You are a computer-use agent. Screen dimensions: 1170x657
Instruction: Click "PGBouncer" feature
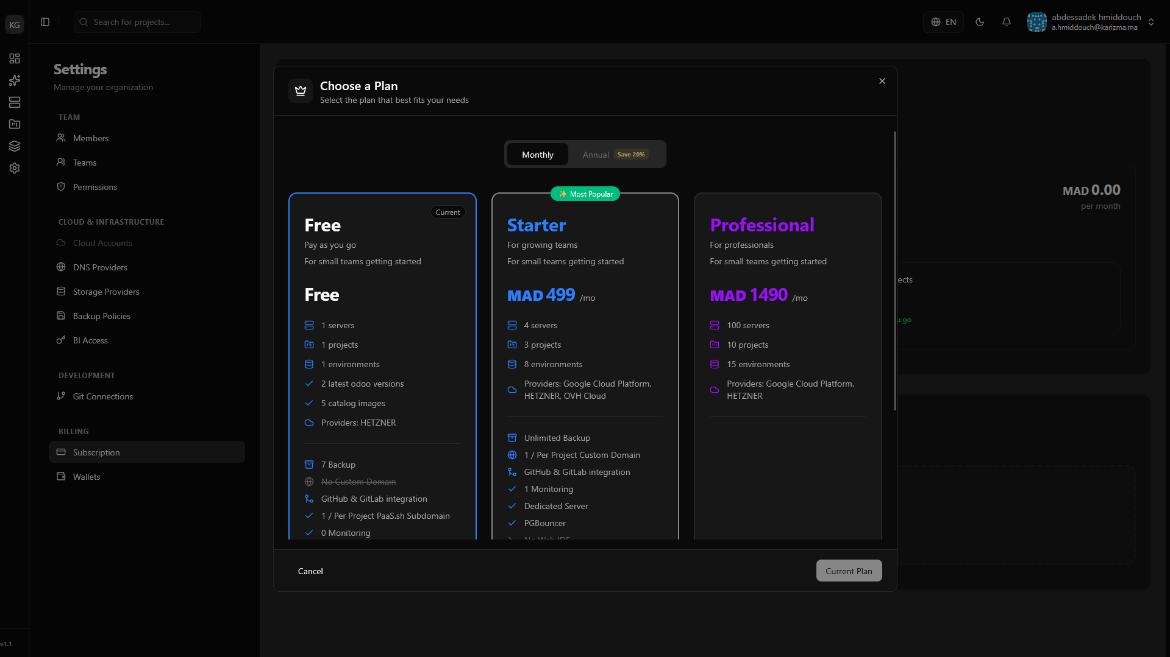pos(545,523)
